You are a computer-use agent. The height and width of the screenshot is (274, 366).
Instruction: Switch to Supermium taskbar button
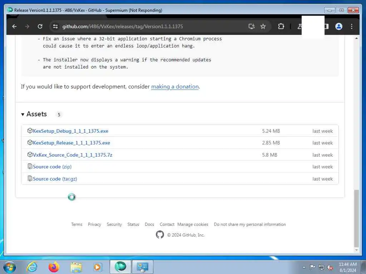120,267
